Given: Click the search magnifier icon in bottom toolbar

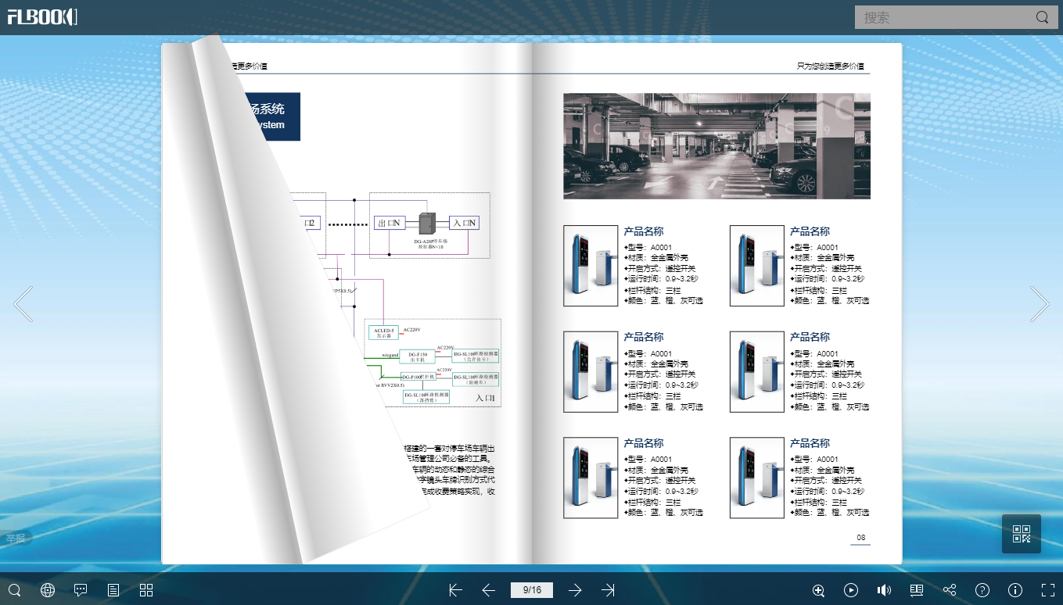Looking at the screenshot, I should click(x=14, y=590).
